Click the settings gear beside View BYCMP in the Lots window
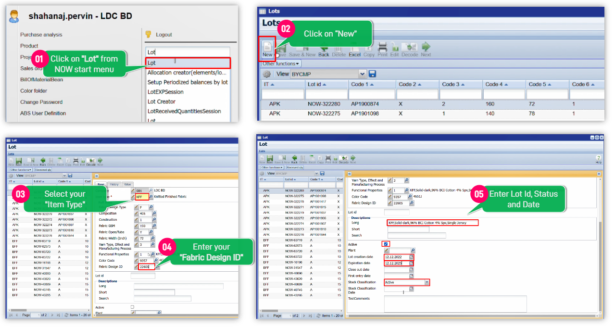Screen dimensions: 615x328 [x=266, y=74]
